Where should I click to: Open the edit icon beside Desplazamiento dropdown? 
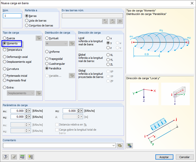pos(39,93)
